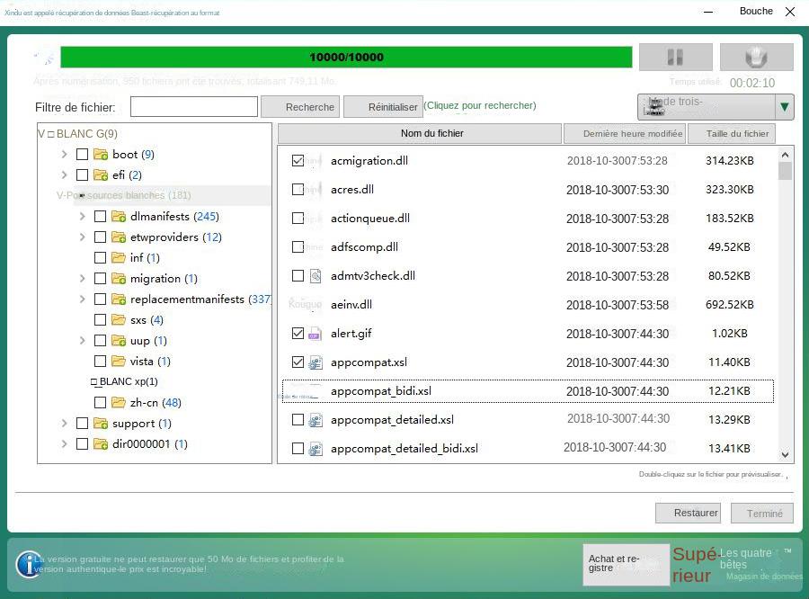Tick the checkbox for support folder

point(83,424)
